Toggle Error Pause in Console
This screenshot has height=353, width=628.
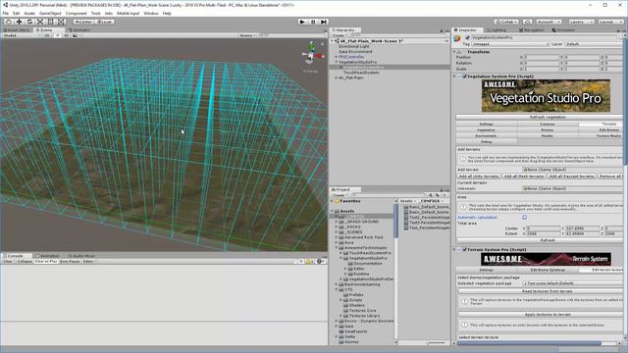tap(70, 262)
